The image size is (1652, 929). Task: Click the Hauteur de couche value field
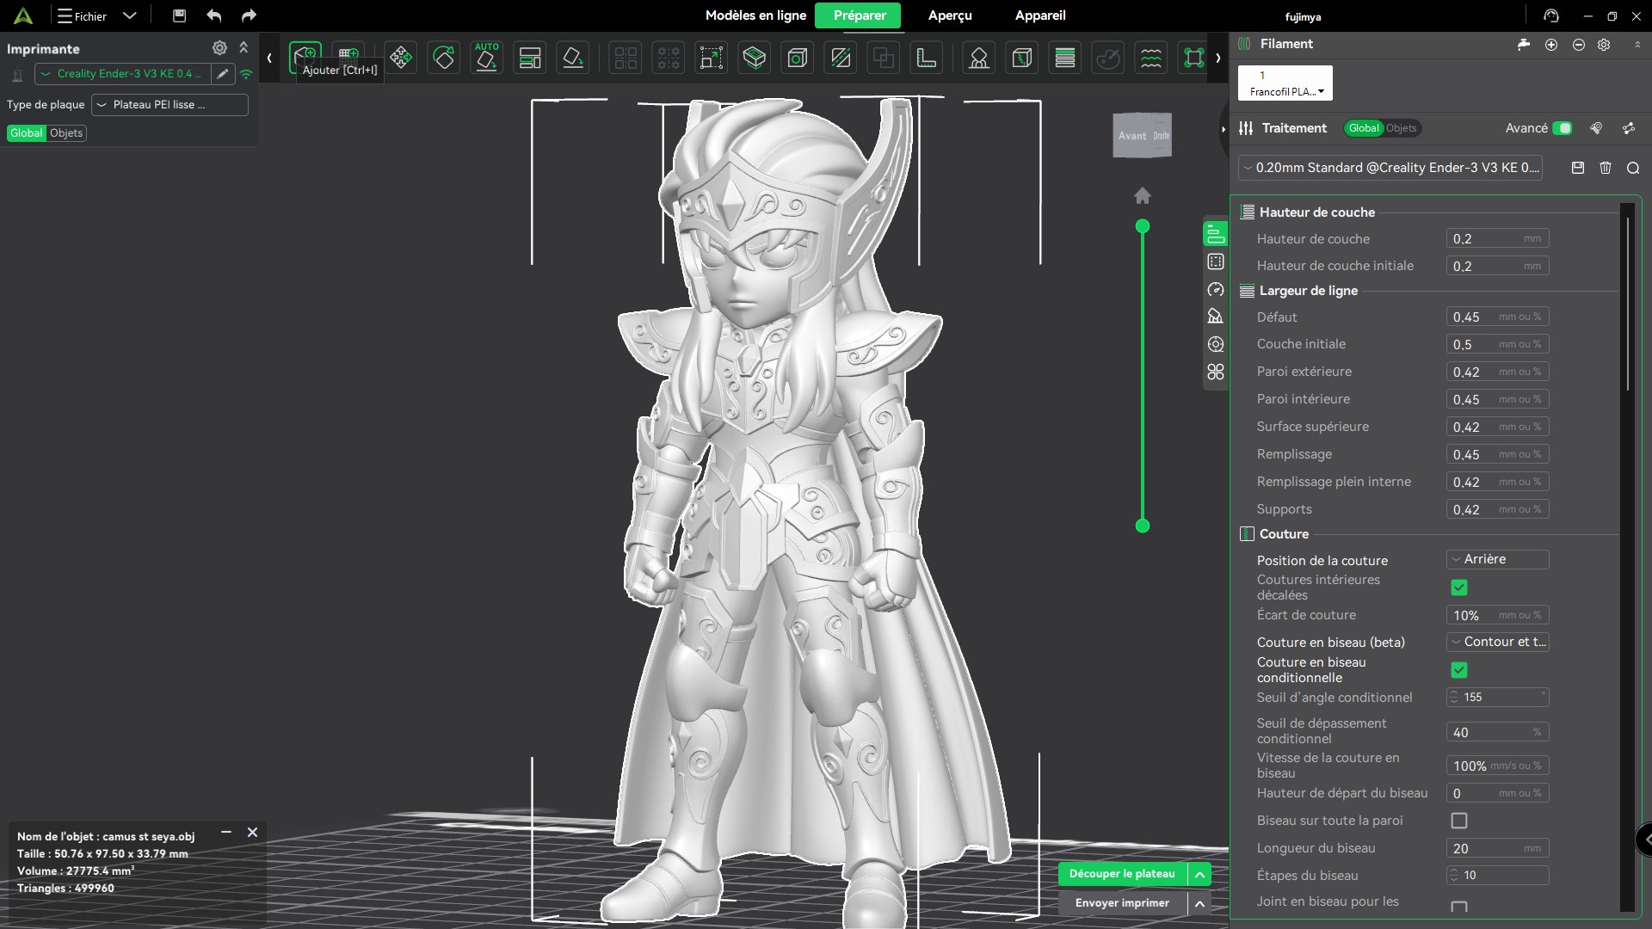(1498, 238)
